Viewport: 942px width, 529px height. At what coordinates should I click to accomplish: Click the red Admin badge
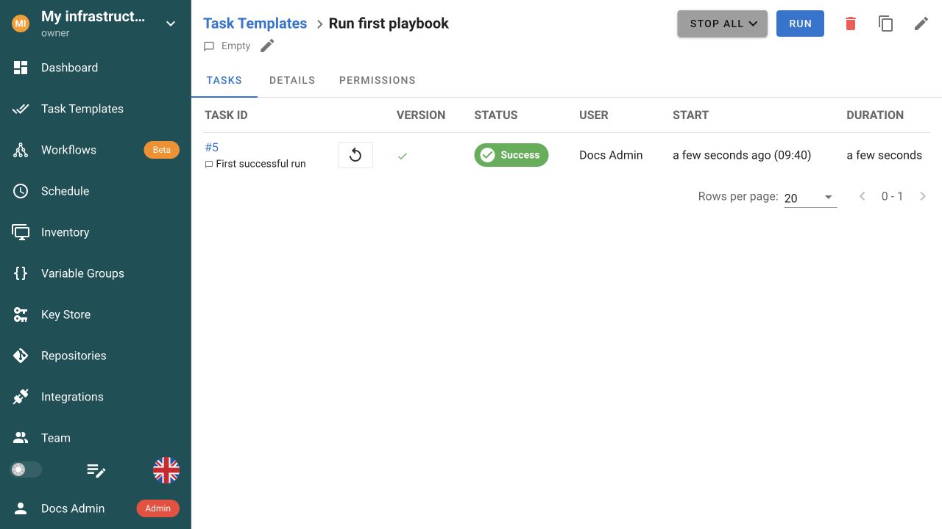click(158, 508)
